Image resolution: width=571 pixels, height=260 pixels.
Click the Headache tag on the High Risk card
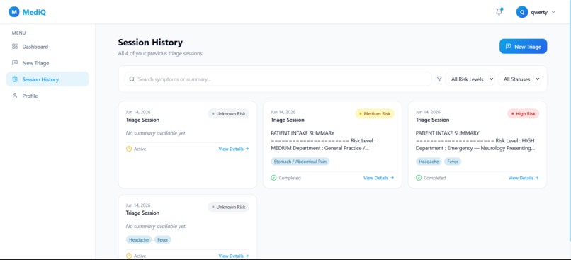429,162
